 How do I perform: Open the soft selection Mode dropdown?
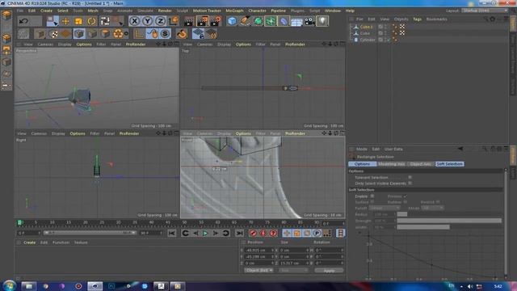(x=432, y=208)
